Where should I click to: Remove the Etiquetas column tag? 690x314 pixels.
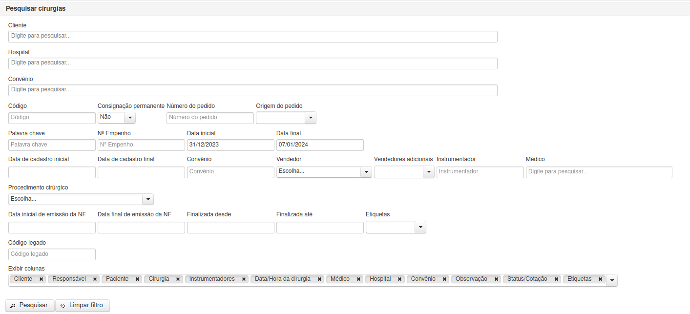pos(600,279)
